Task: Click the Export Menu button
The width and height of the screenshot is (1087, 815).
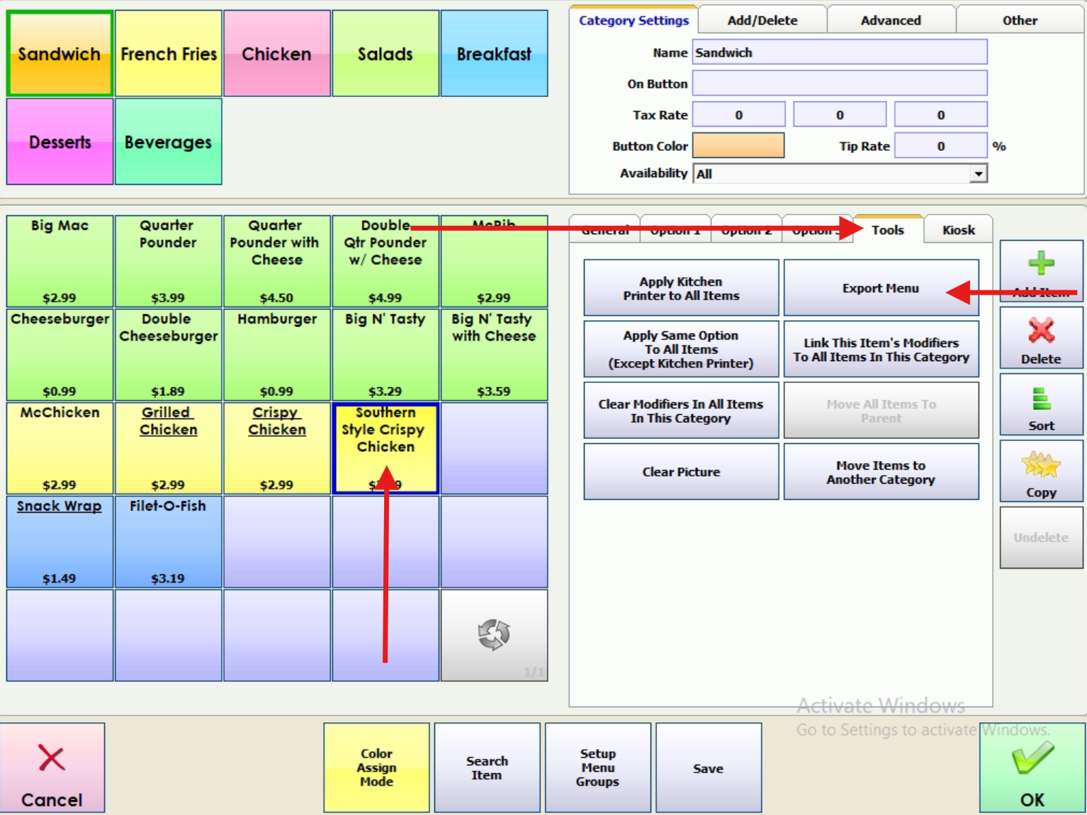Action: tap(881, 288)
